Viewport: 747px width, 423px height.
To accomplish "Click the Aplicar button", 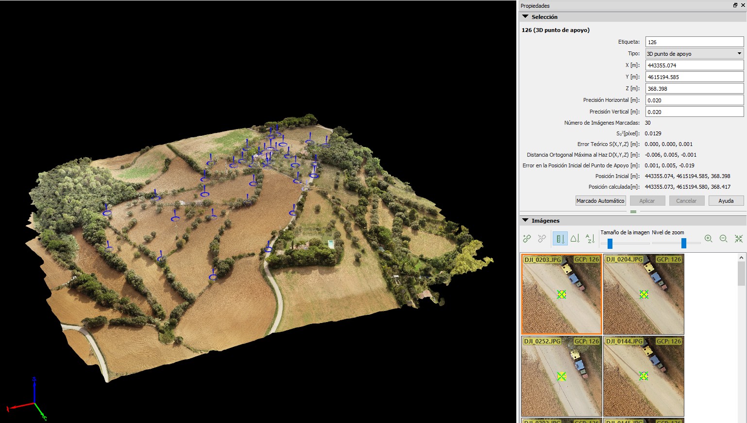I will pos(647,201).
